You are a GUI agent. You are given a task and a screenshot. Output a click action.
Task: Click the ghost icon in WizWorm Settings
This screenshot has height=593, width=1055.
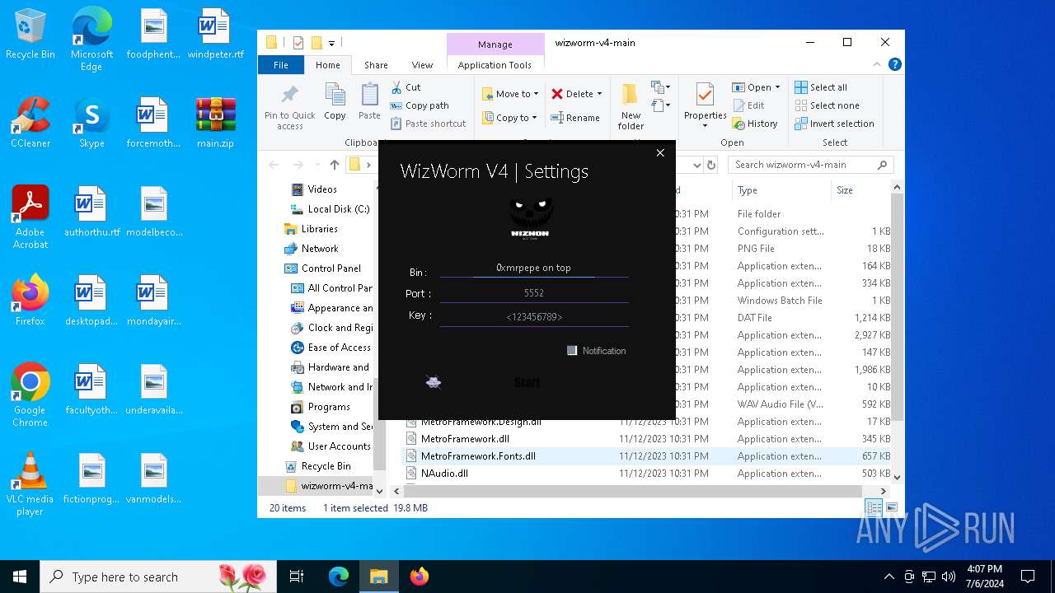coord(434,382)
